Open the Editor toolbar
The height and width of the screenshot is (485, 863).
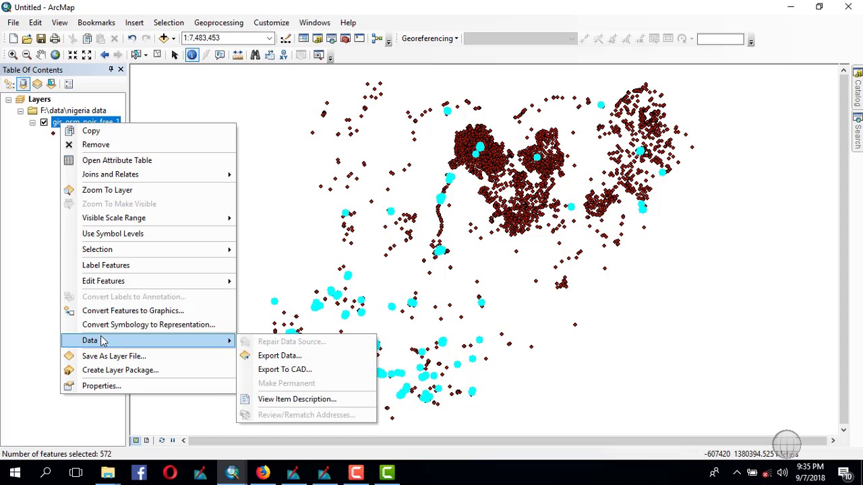click(286, 38)
